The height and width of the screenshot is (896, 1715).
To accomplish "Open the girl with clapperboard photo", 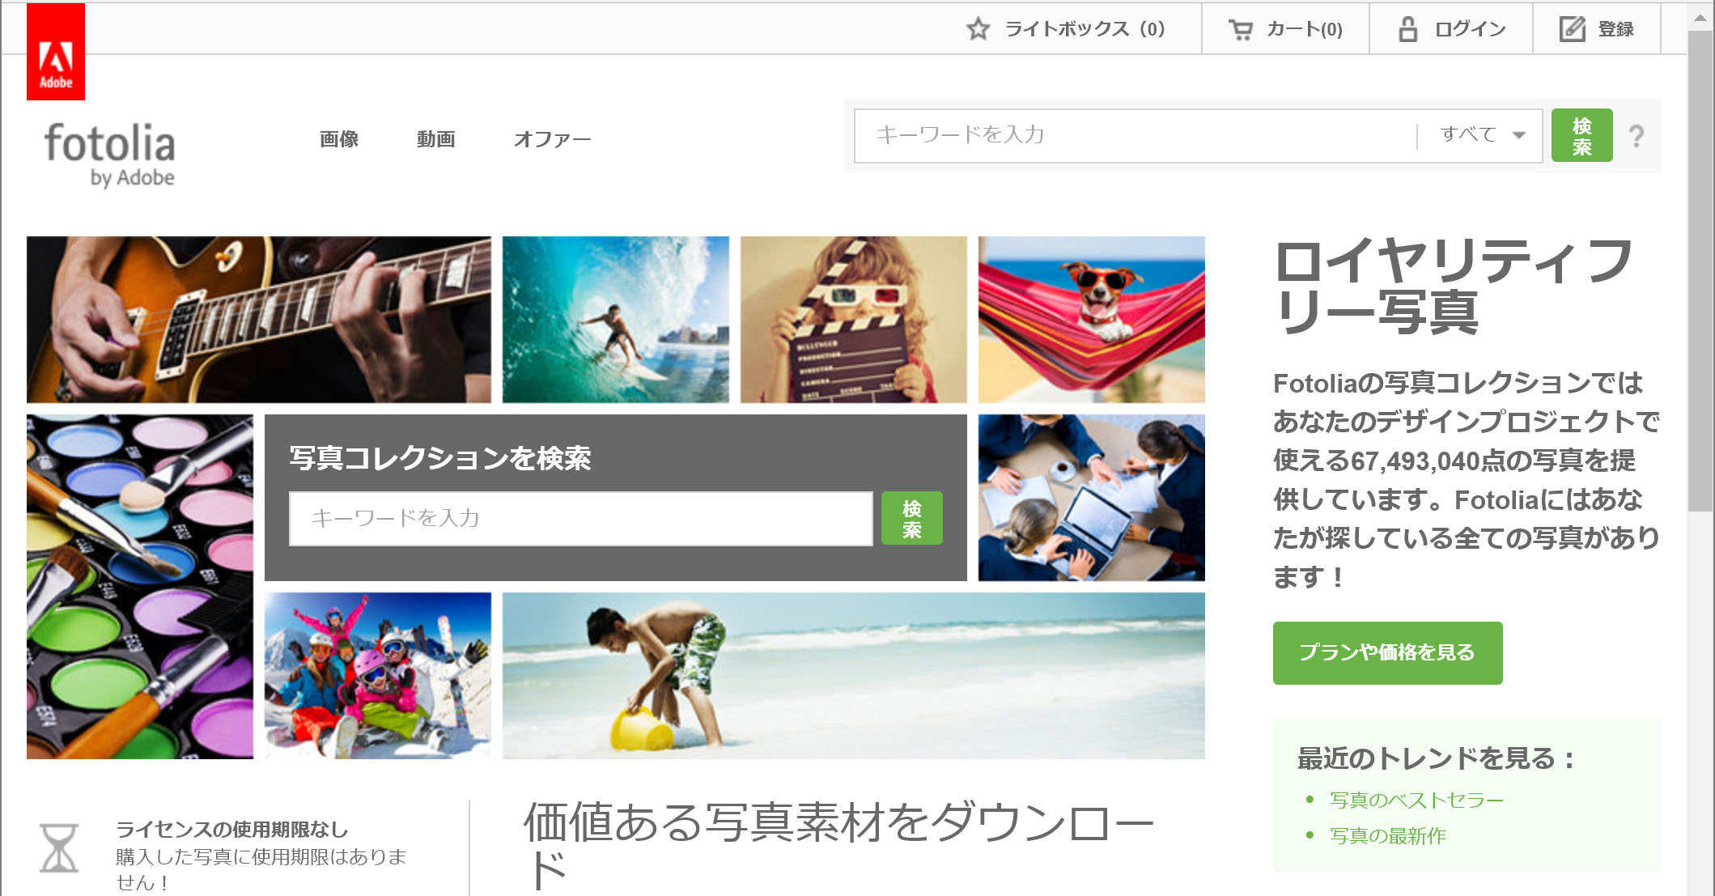I will [x=854, y=320].
